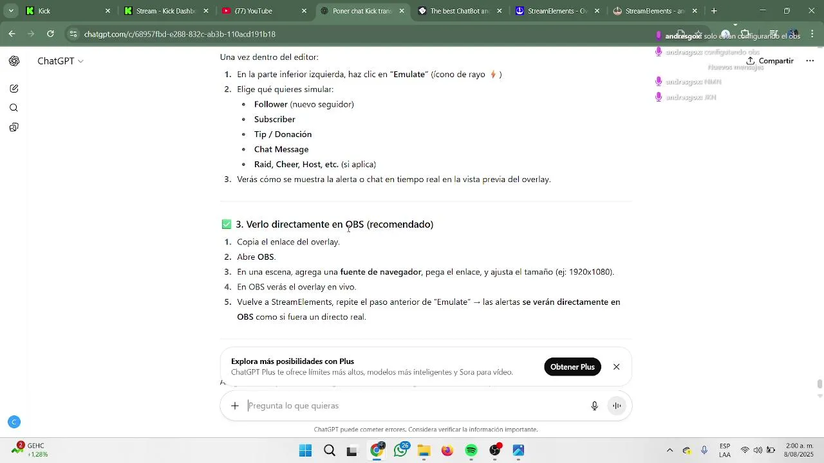Switch to The best ChatBot tab
Image resolution: width=824 pixels, height=463 pixels.
tap(460, 11)
